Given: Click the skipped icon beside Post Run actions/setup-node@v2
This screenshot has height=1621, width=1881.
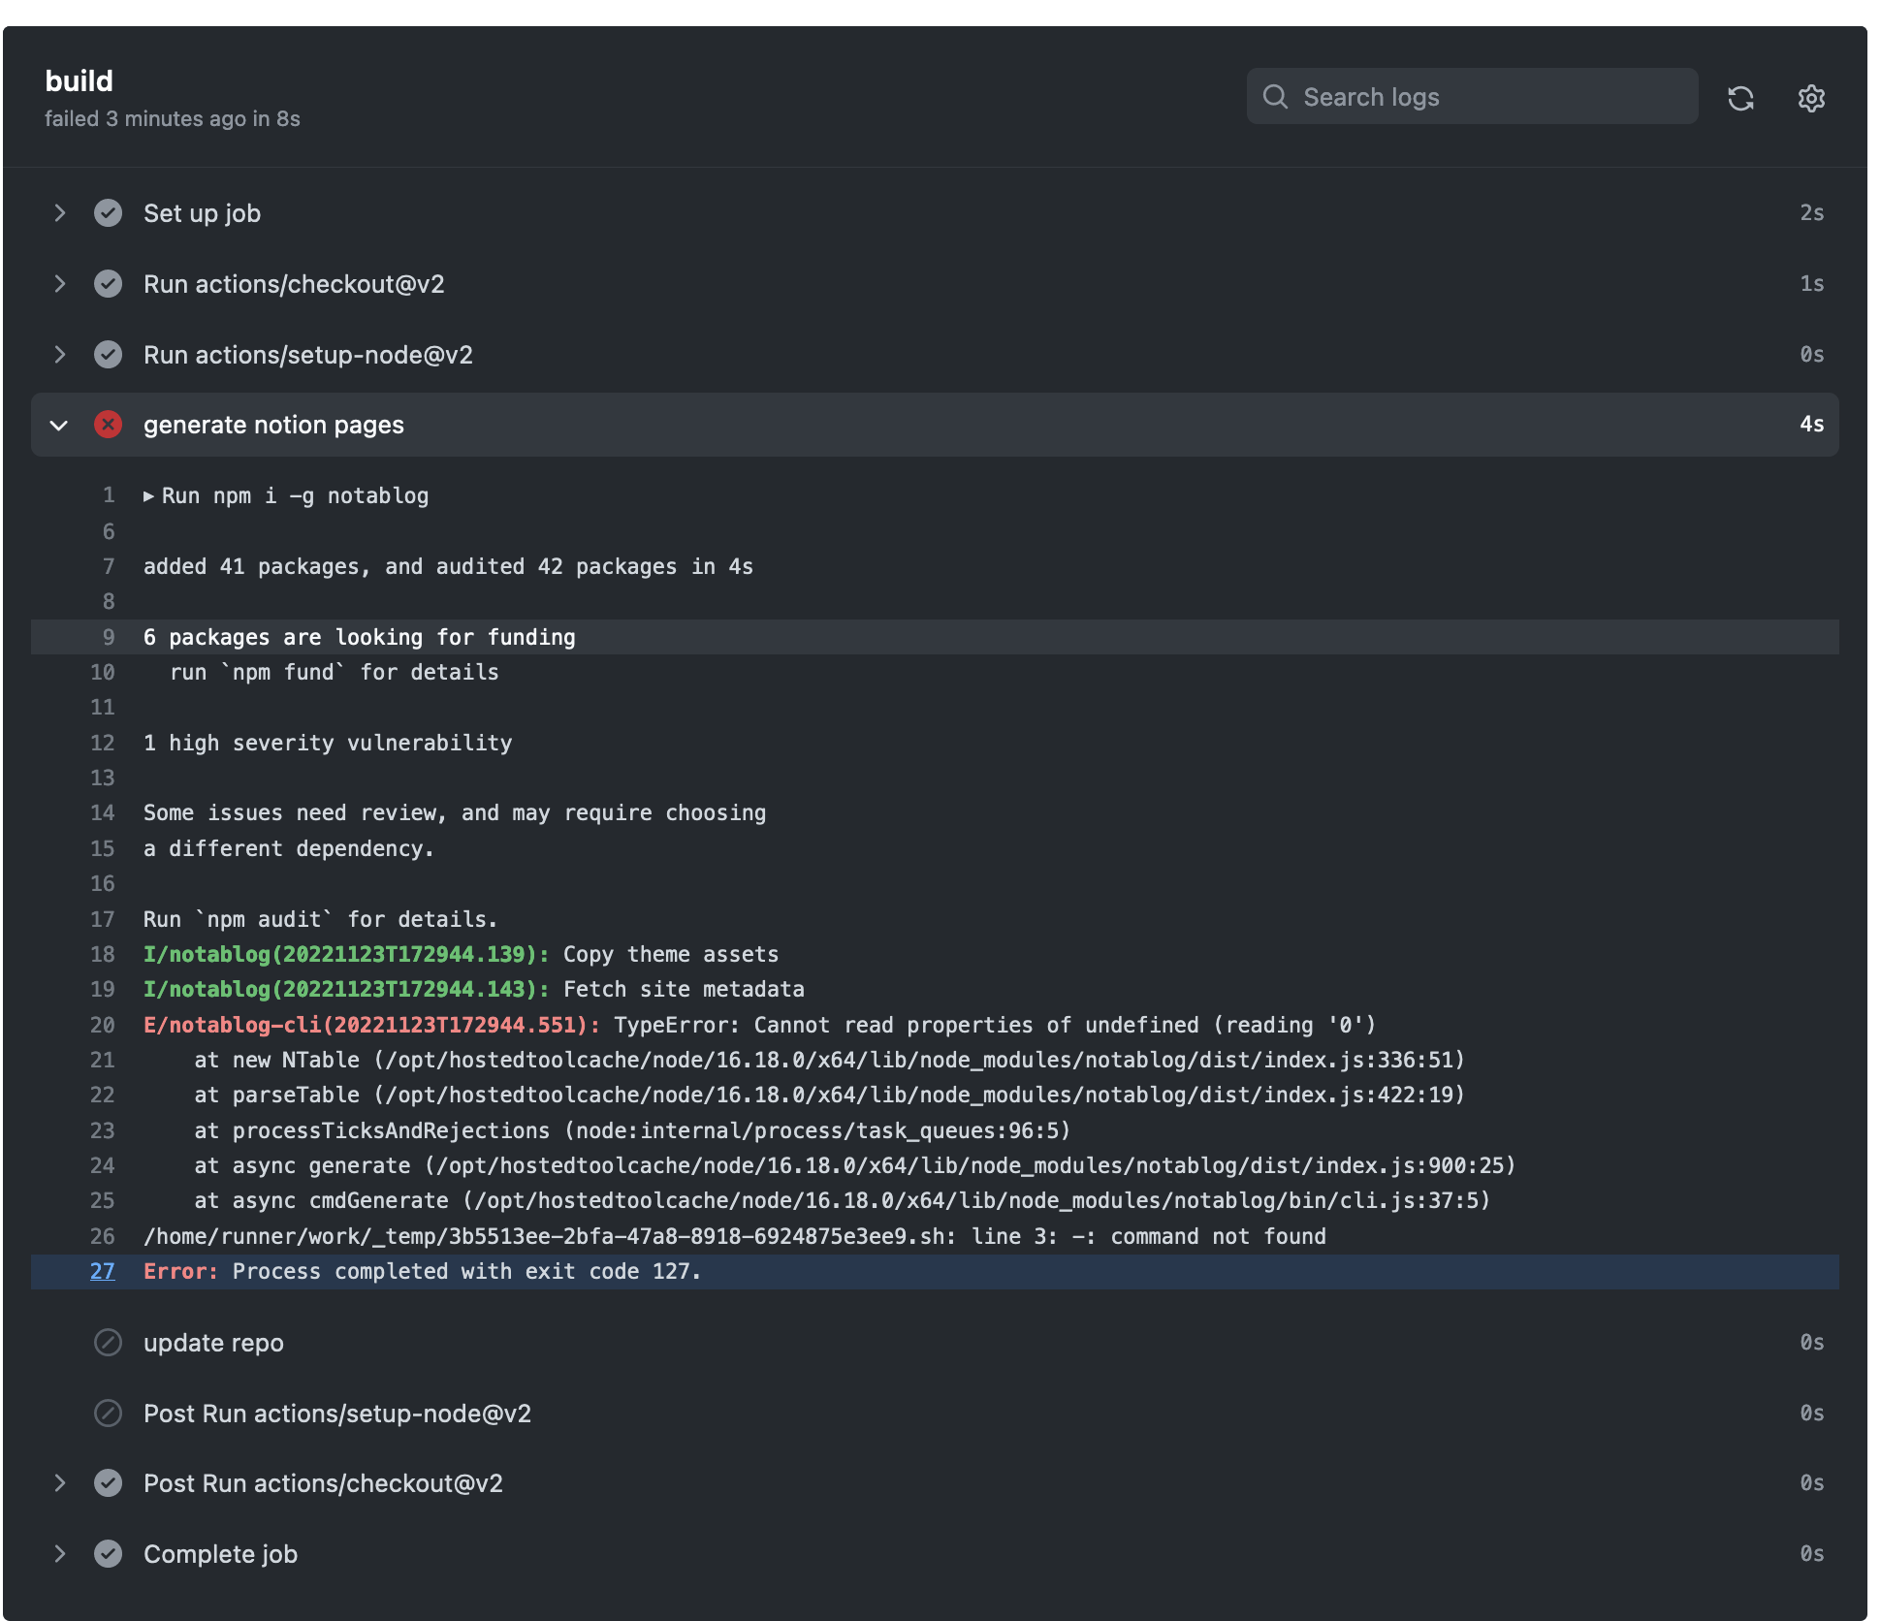Looking at the screenshot, I should tap(108, 1414).
